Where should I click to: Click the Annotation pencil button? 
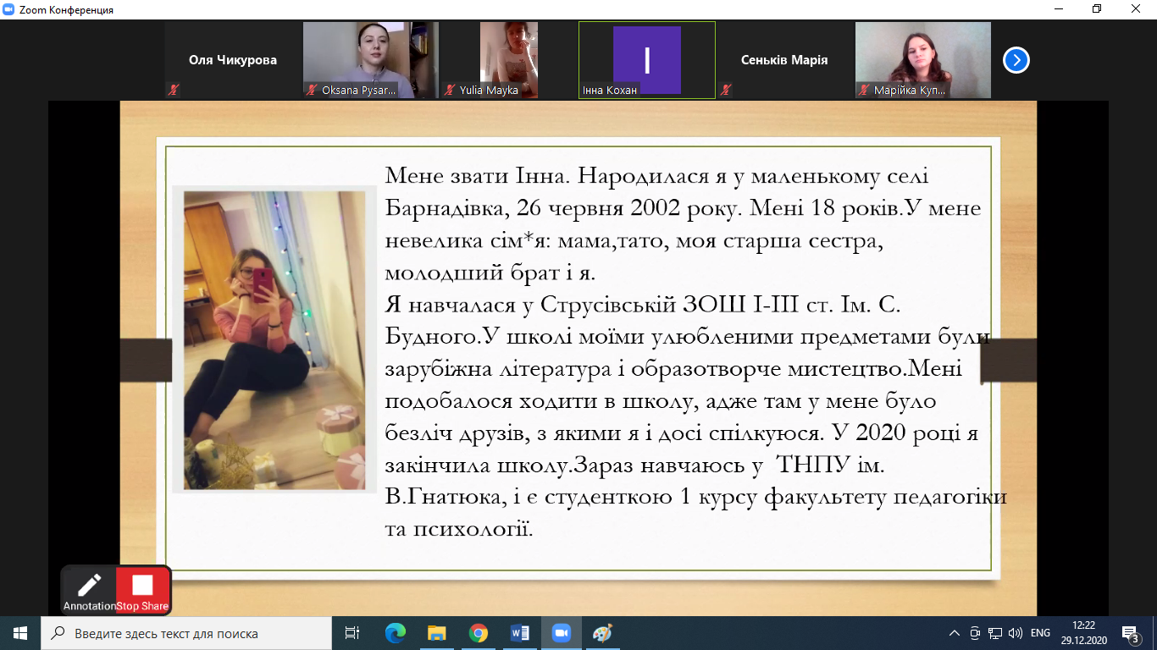click(89, 589)
